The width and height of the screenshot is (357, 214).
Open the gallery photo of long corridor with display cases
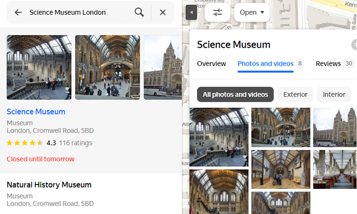pos(334,169)
